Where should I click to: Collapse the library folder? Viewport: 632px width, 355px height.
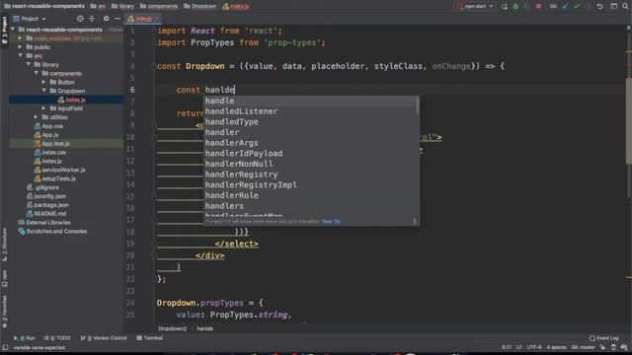pyautogui.click(x=29, y=64)
